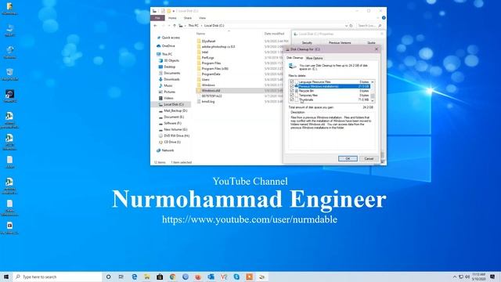
Task: Click OK in Disk Cleanup dialog
Action: (348, 158)
